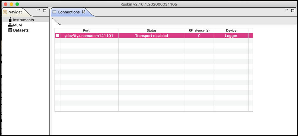Tick the checkbox for usbmodem141101 port
This screenshot has width=298, height=136.
pos(57,36)
